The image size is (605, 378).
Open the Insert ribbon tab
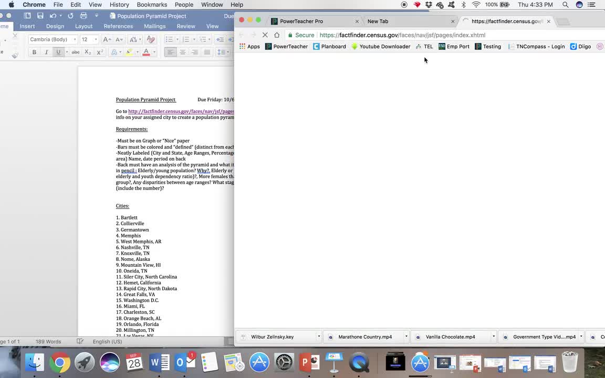point(27,26)
